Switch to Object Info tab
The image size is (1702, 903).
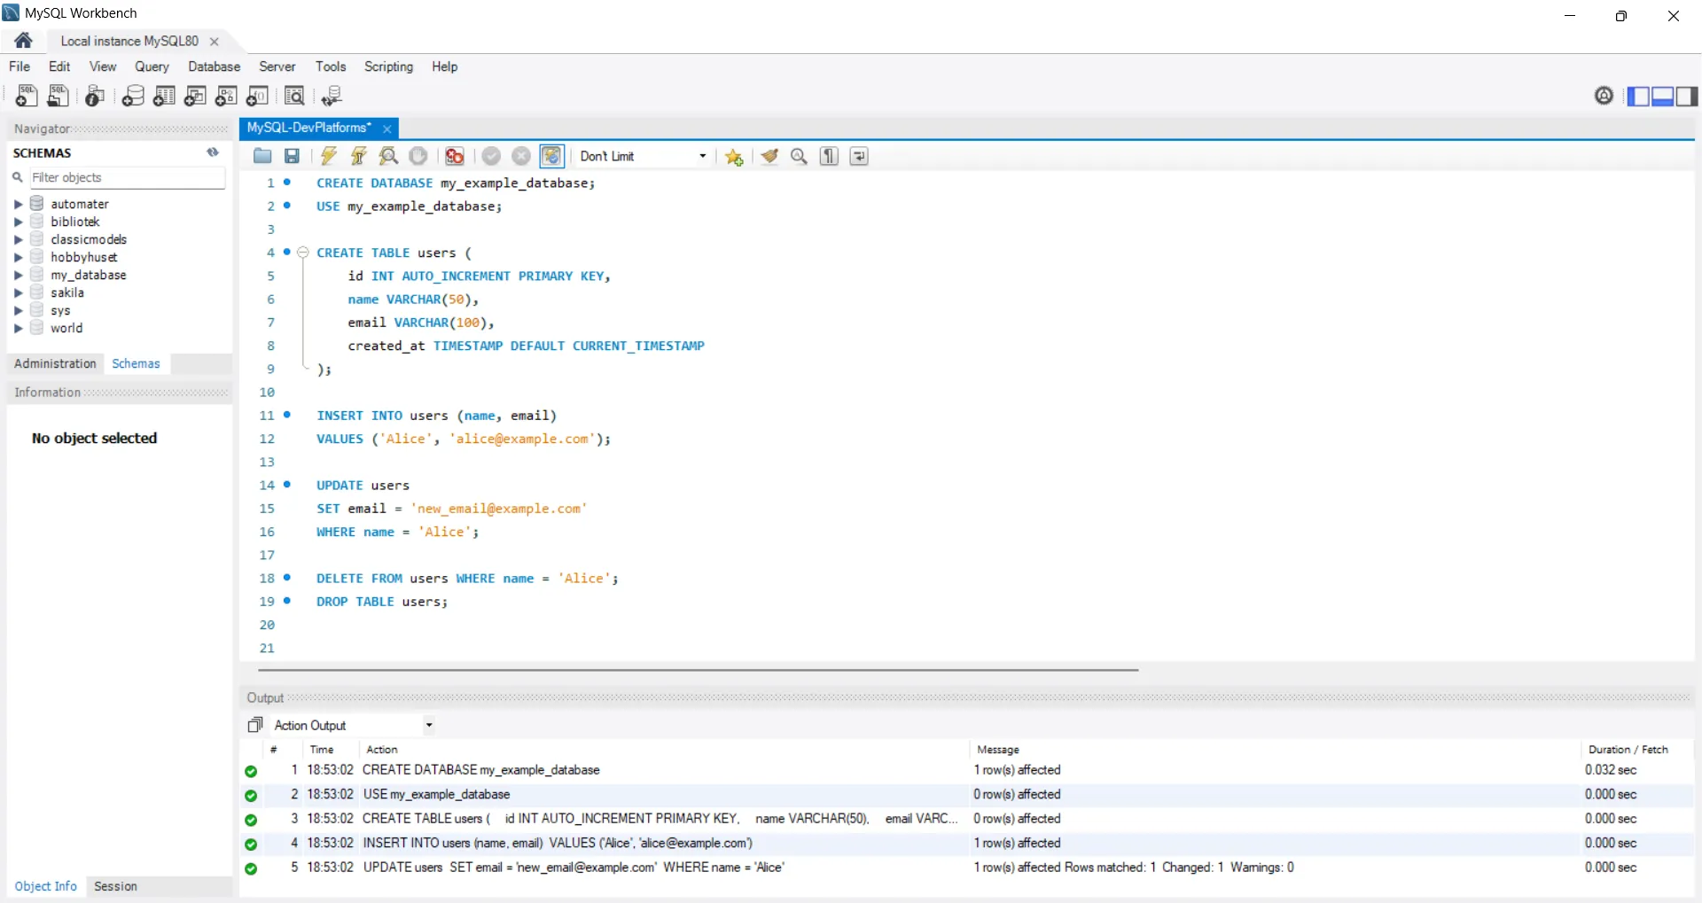46,886
